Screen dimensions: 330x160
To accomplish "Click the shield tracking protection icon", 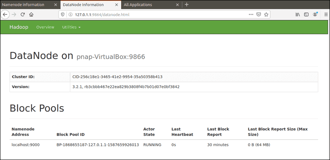I will (63, 14).
